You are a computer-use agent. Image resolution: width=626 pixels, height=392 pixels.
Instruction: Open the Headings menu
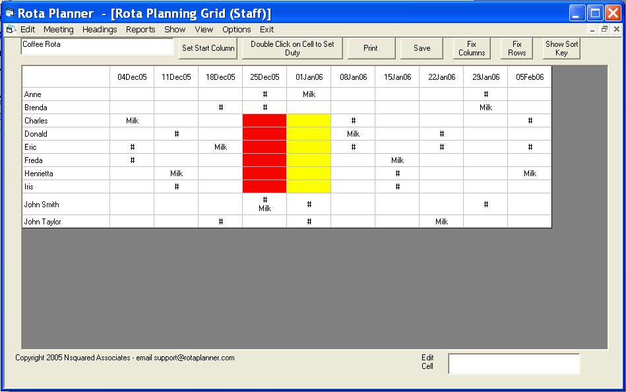100,30
